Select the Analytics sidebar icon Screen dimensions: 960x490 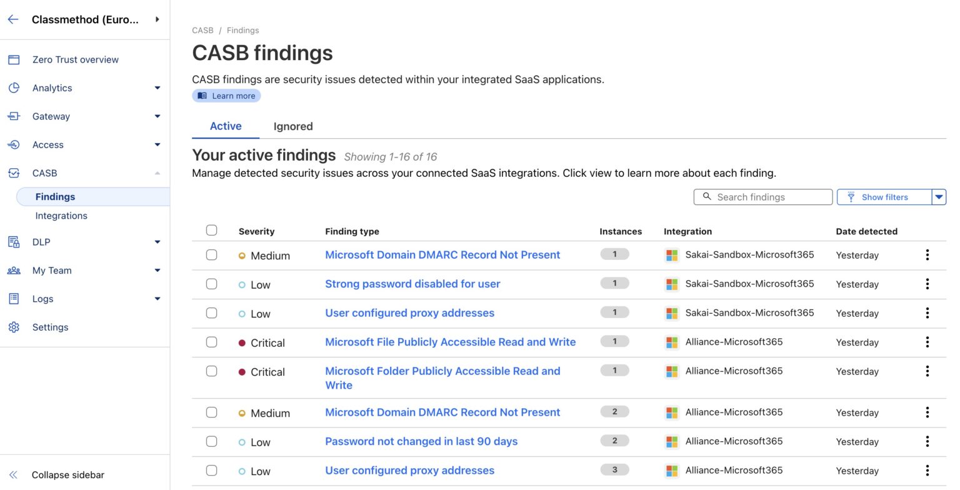(14, 87)
